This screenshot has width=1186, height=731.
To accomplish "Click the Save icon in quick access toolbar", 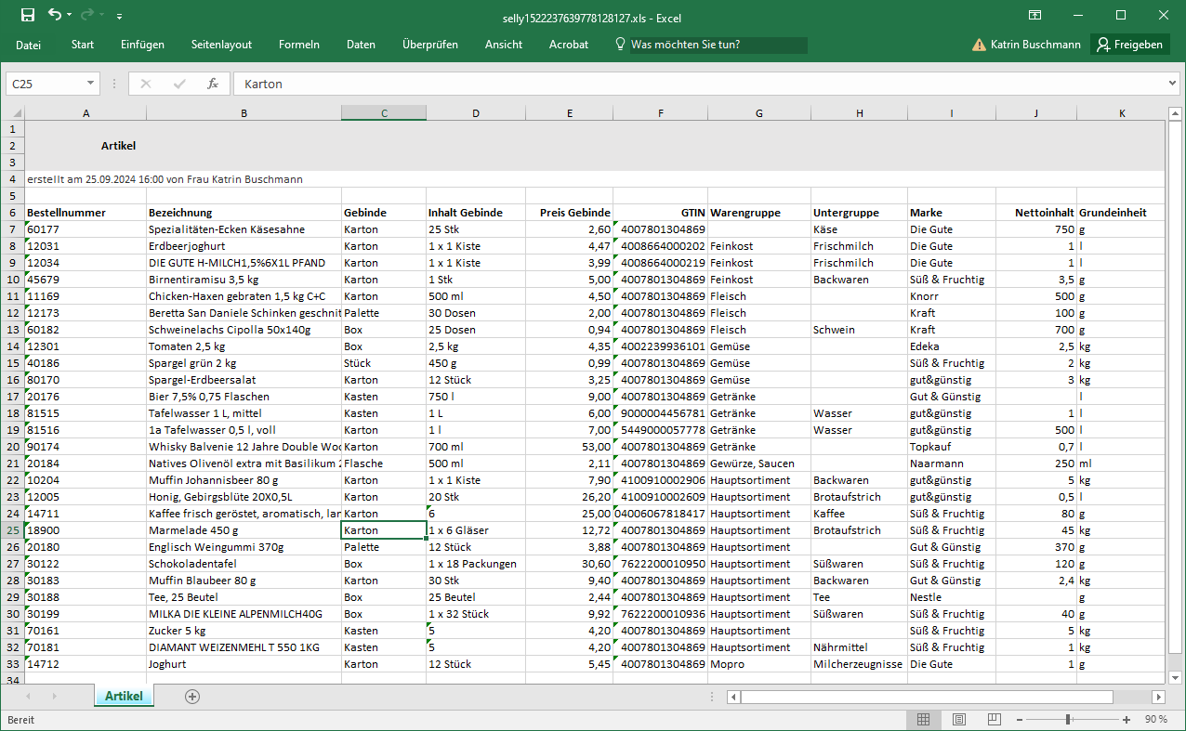I will point(28,15).
